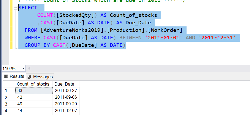Select row 3 by its row header
This screenshot has height=115, width=250.
click(8, 104)
